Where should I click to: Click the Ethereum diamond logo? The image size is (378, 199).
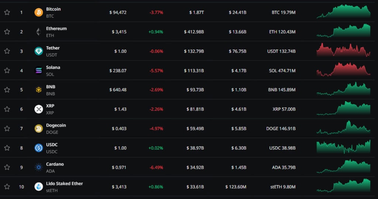[x=39, y=32]
